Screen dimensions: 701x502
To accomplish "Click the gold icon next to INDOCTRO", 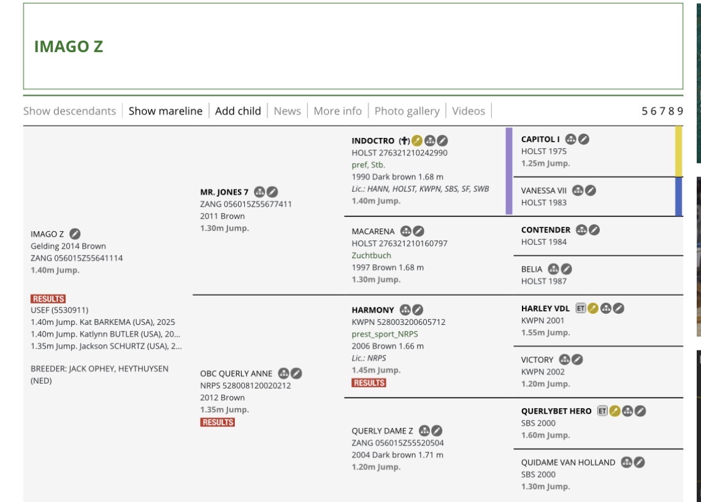I will [417, 140].
